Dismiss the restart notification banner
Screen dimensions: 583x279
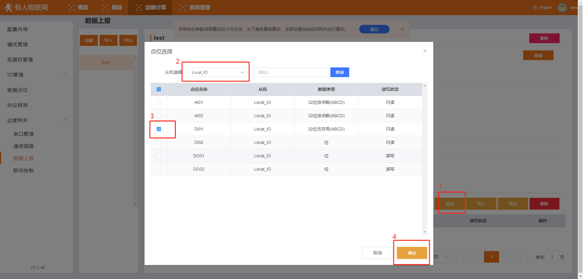pos(402,29)
